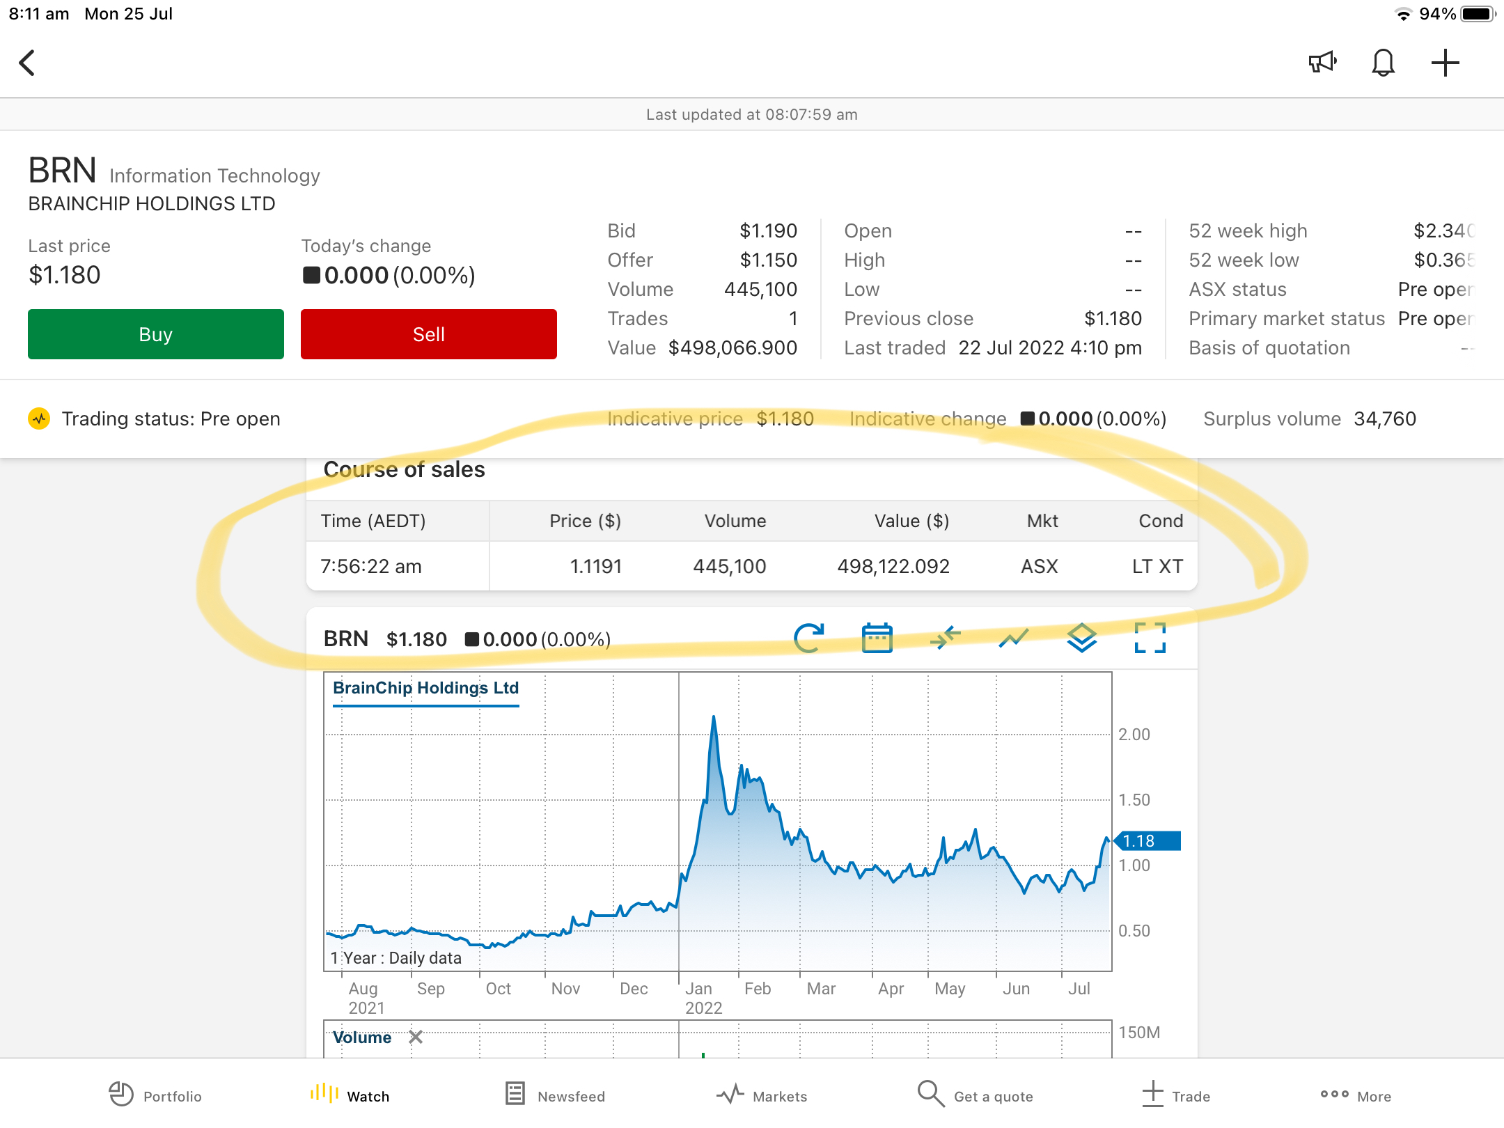Open chart date range calendar
Viewport: 1504px width, 1128px height.
click(x=877, y=638)
